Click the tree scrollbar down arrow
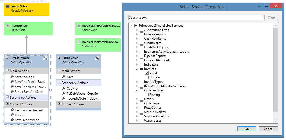The image size is (286, 140). (275, 121)
